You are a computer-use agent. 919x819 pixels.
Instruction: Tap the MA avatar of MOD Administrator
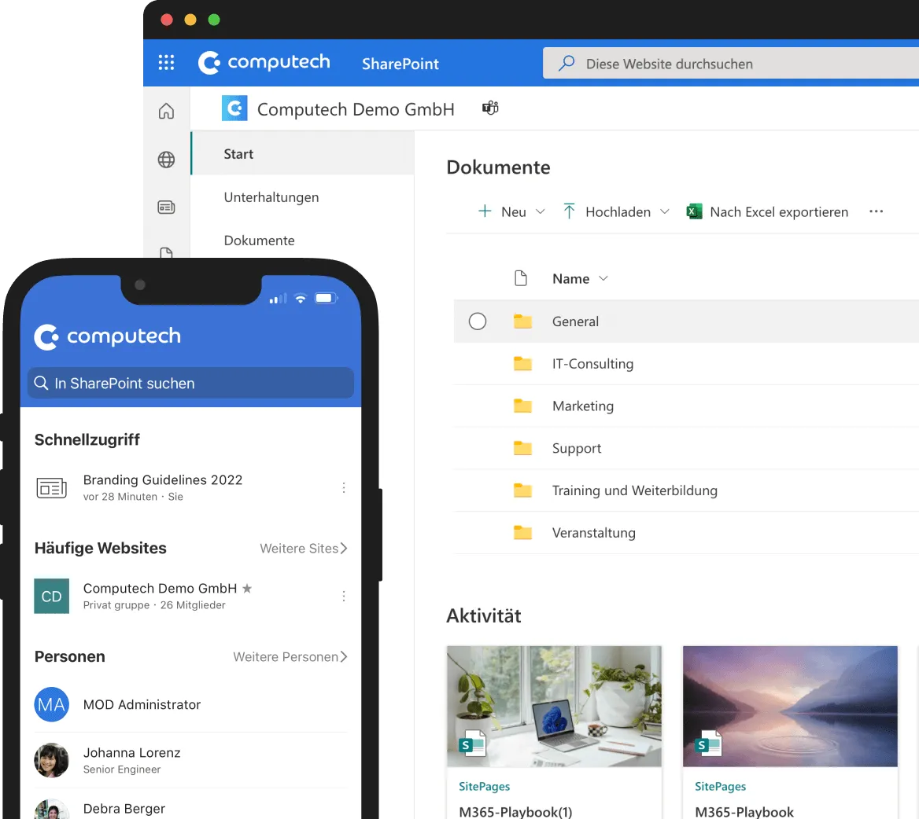click(52, 704)
